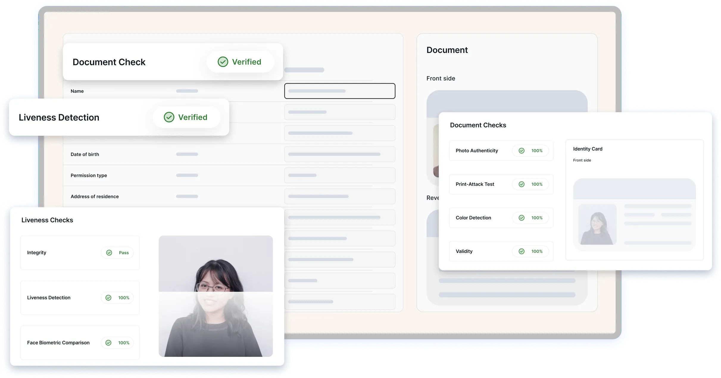Collapse the Front side document preview

coord(441,78)
